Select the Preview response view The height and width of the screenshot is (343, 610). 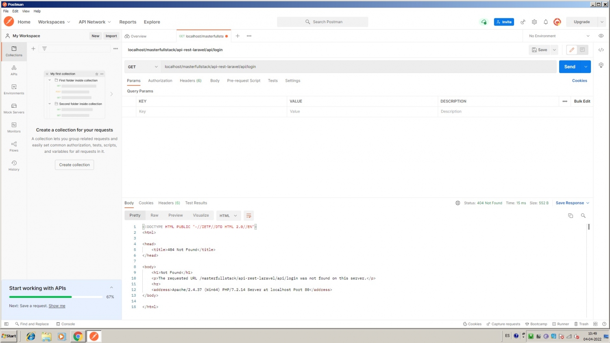tap(176, 215)
